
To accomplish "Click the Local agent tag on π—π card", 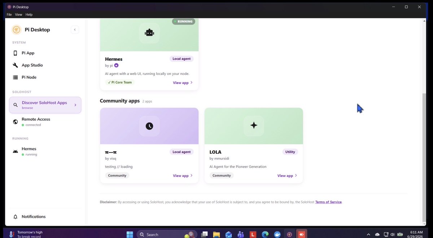I will [x=181, y=152].
